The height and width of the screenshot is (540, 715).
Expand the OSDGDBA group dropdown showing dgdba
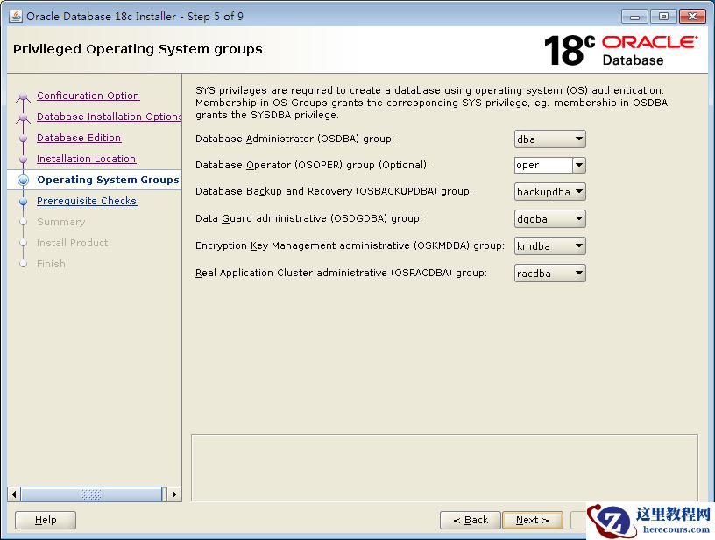click(549, 219)
